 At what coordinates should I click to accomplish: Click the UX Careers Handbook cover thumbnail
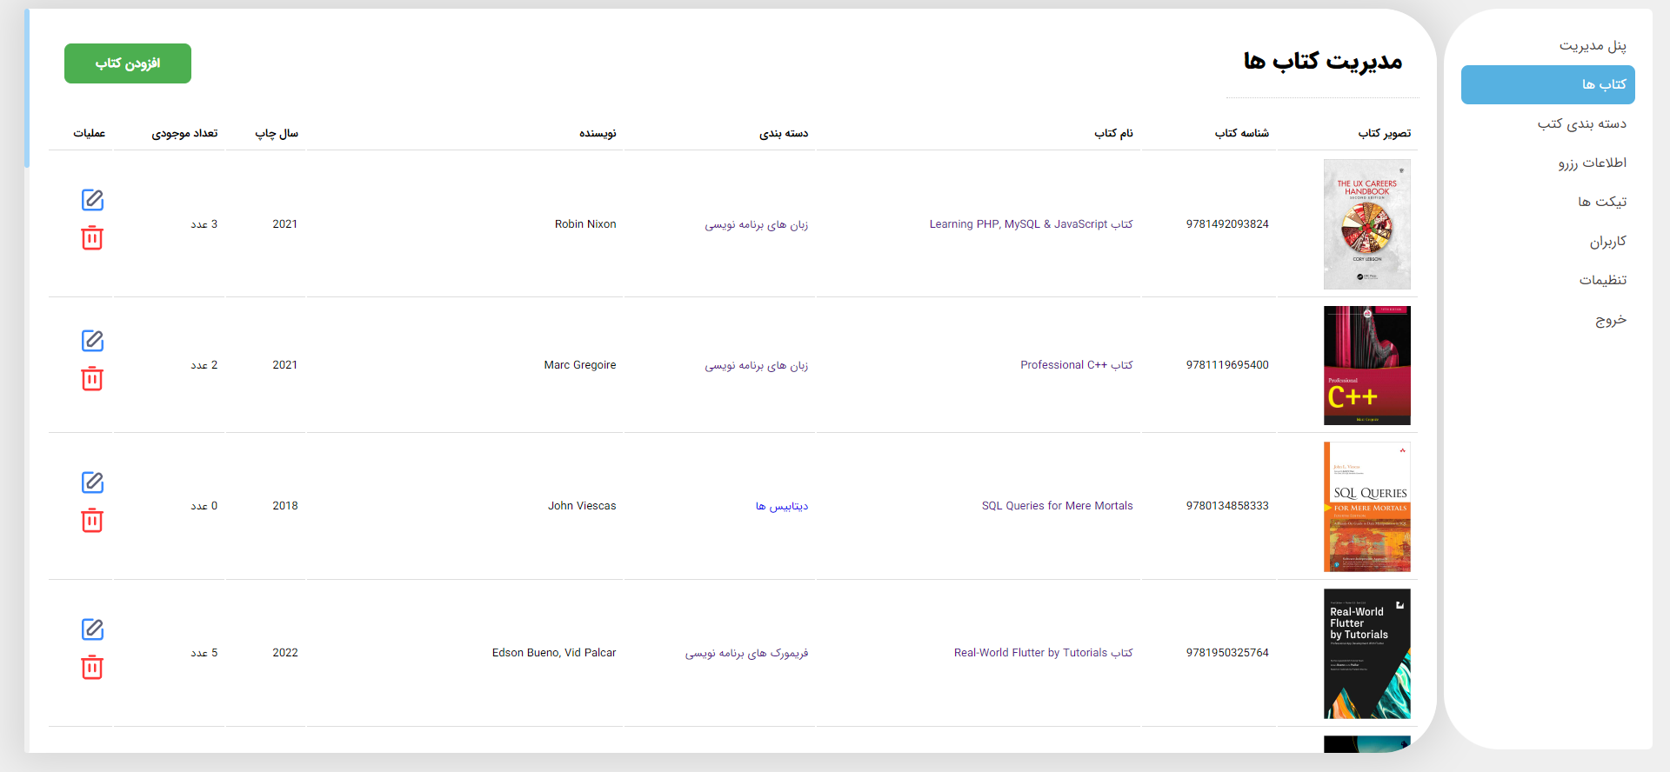point(1366,224)
